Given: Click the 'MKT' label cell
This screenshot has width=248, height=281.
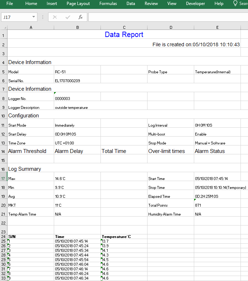Looking at the screenshot, I should point(31,203).
